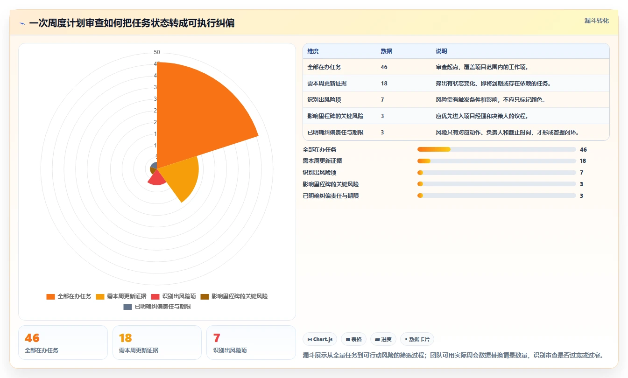
Task: Click the 影响里程碑的关键风险 progress bar
Action: (496, 184)
